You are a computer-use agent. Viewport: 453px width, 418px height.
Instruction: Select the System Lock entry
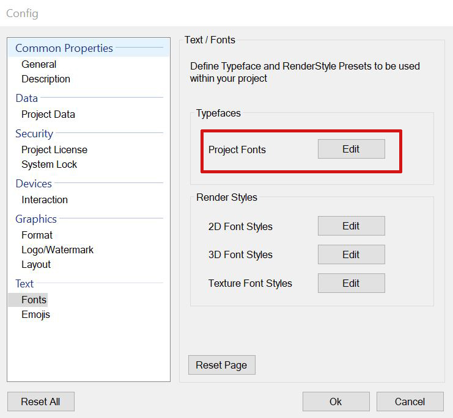coord(50,164)
